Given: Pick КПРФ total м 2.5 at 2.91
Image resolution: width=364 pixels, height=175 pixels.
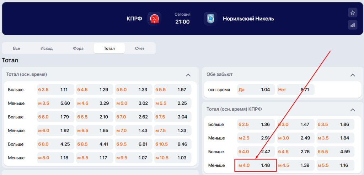Looking at the screenshot, I should point(256,138).
